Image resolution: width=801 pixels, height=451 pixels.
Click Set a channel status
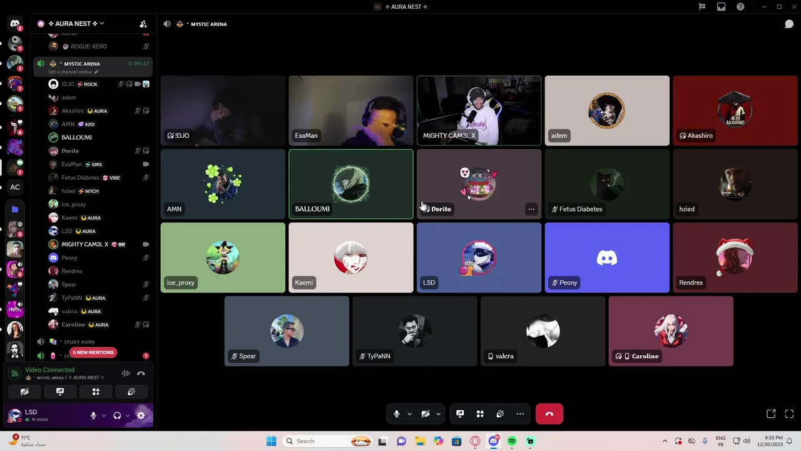click(73, 72)
